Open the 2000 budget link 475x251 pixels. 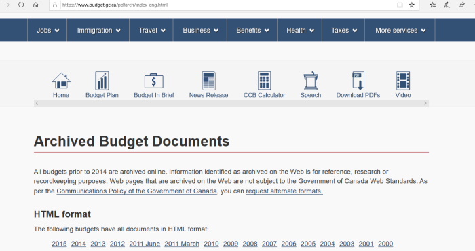[x=385, y=244]
